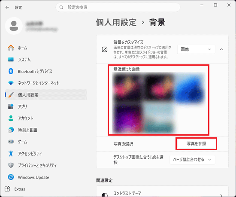Open Extras in sidebar

pyautogui.click(x=46, y=189)
